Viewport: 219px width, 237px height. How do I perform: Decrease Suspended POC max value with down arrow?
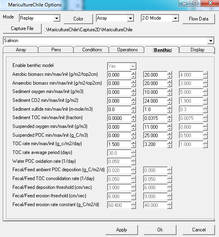(x=169, y=137)
